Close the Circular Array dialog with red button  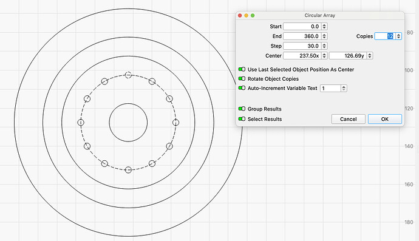click(240, 16)
